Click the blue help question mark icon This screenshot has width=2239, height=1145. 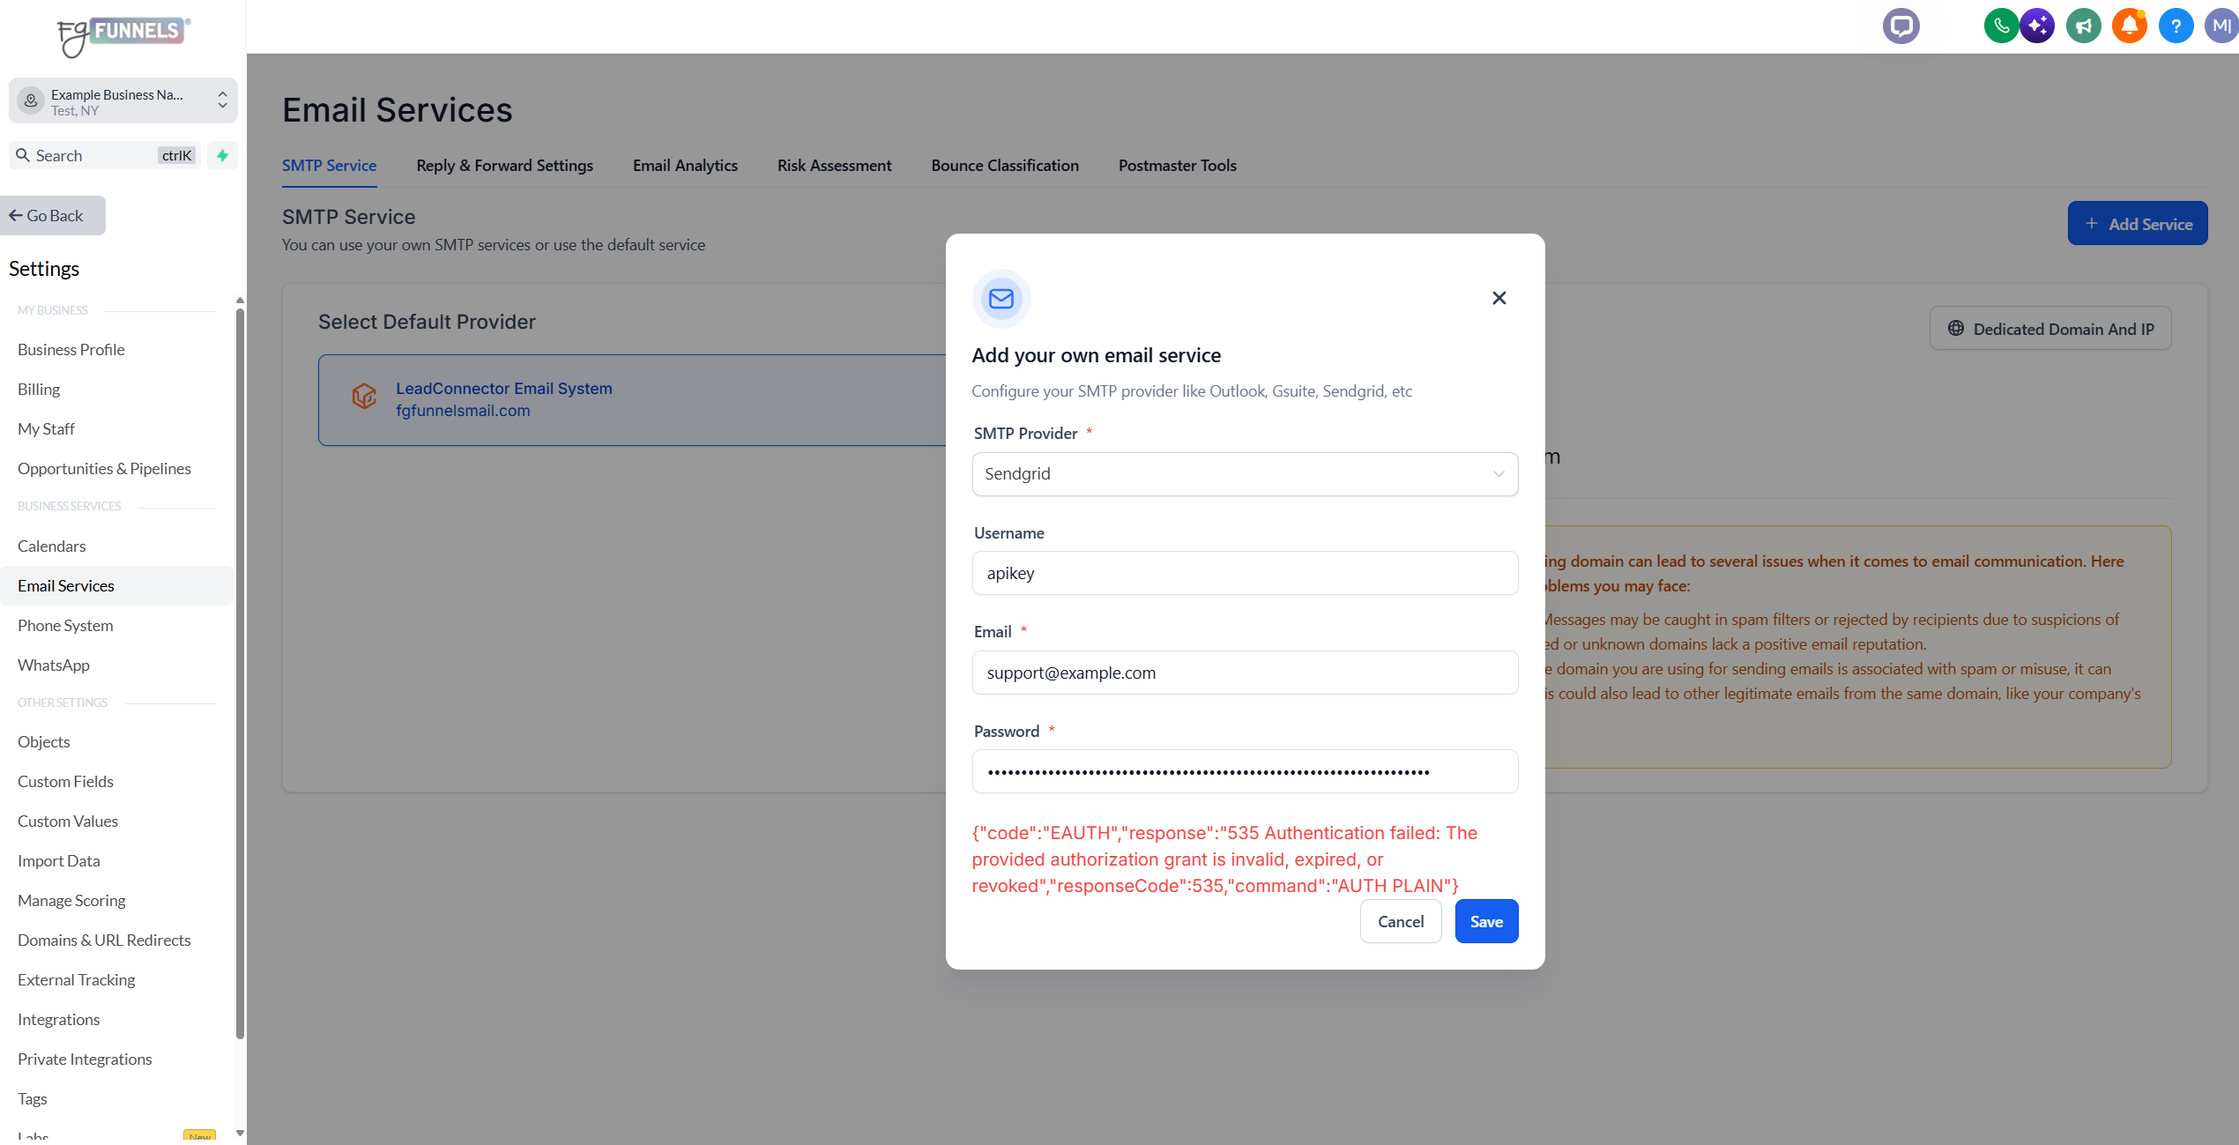[x=2176, y=26]
